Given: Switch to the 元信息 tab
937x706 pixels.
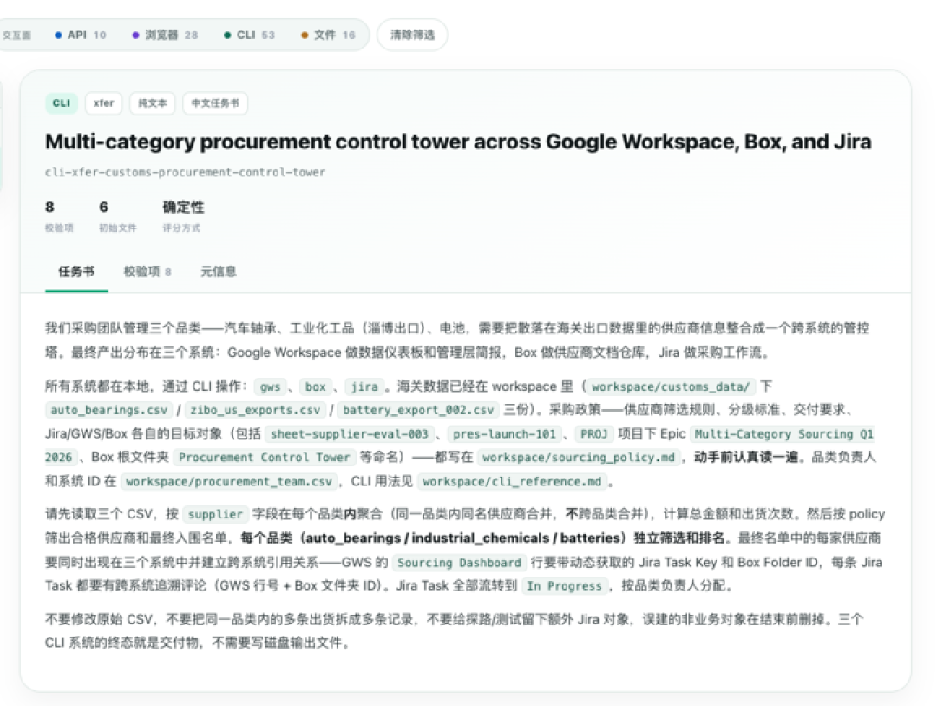Looking at the screenshot, I should coord(218,272).
